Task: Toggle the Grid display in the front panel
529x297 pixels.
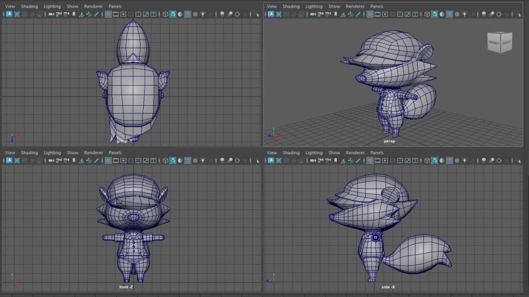Action: coord(108,160)
